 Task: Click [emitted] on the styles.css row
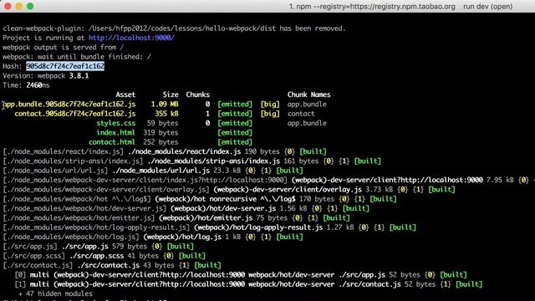point(235,123)
